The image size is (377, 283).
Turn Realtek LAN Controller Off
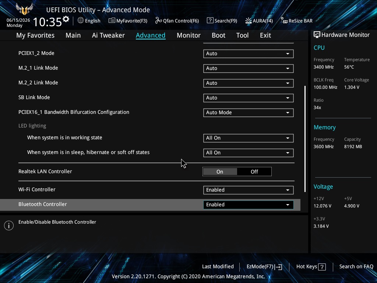tap(254, 172)
